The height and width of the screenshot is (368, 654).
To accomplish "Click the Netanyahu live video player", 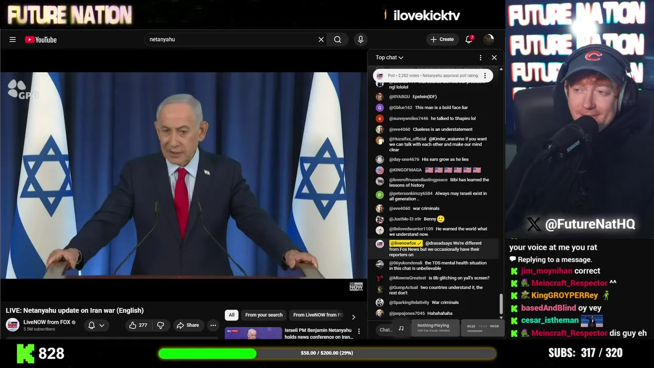I will pos(183,175).
